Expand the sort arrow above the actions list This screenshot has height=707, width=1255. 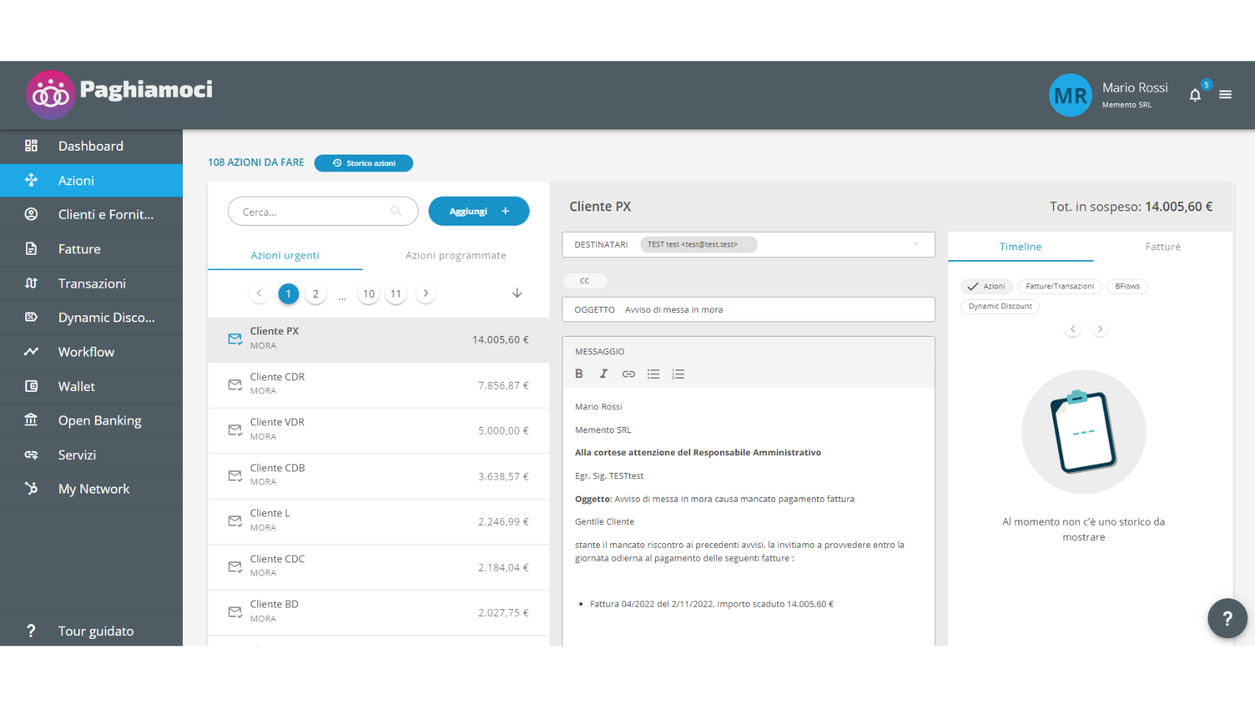tap(517, 293)
